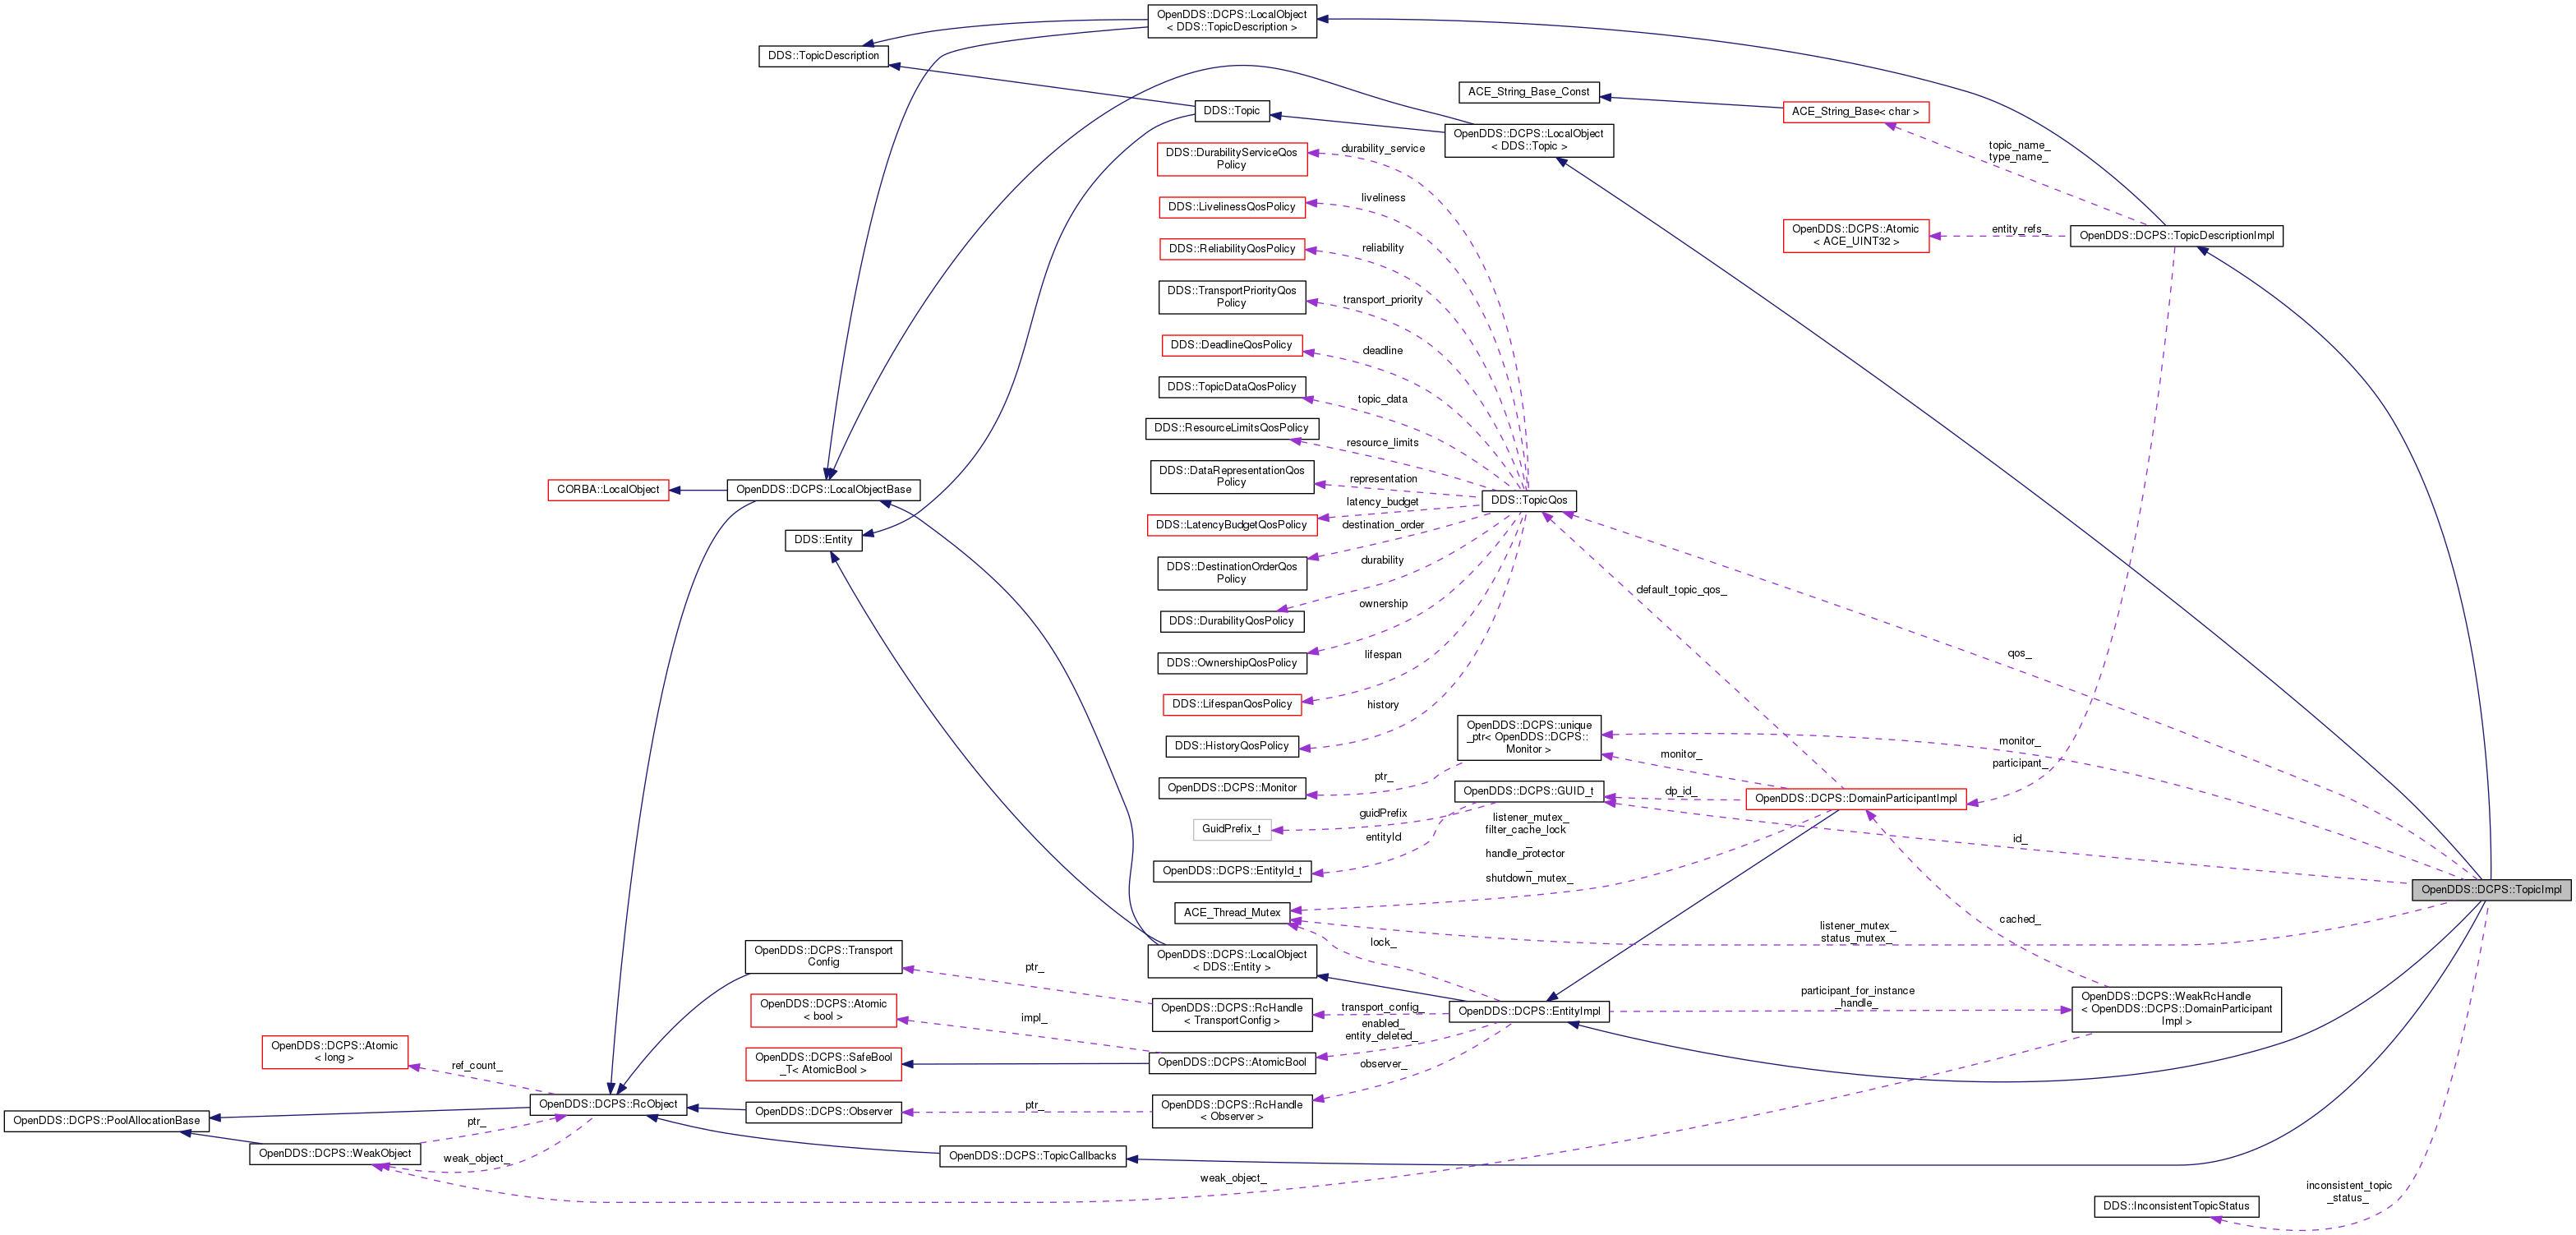Open the DDS::InconsistentTopicStatus node

pos(2176,1206)
